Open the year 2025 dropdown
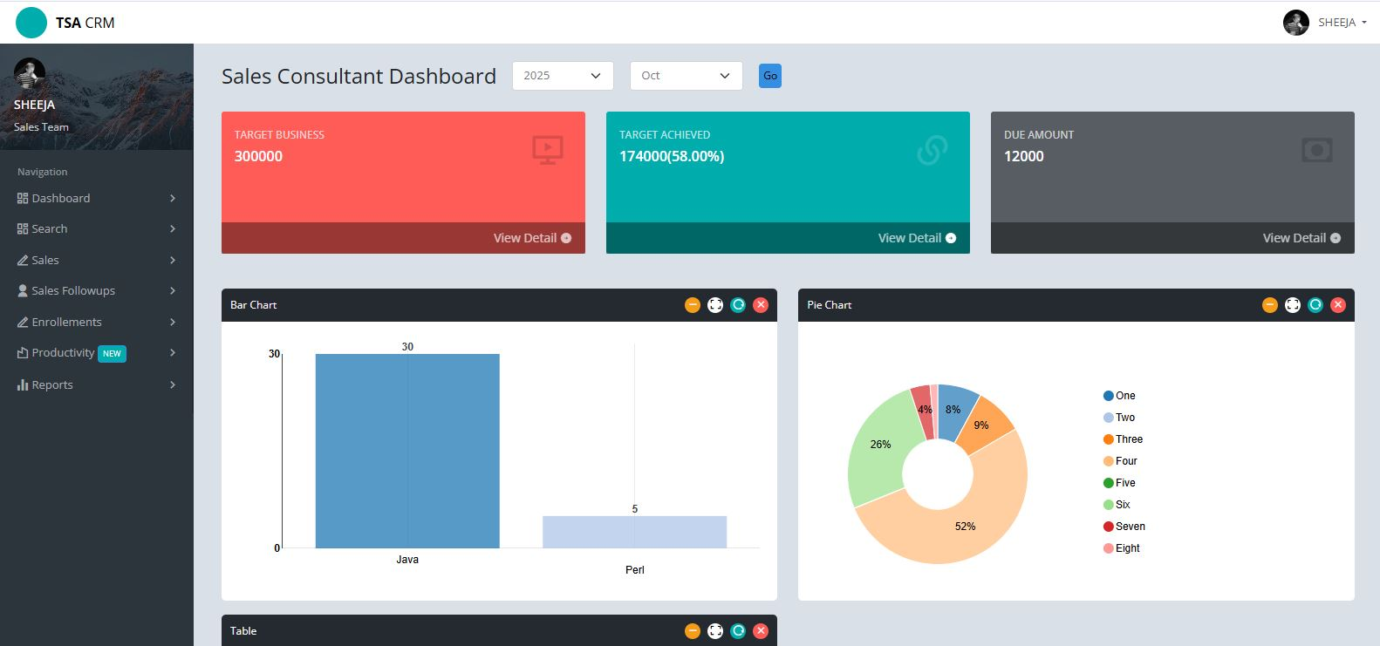This screenshot has height=646, width=1380. 563,76
